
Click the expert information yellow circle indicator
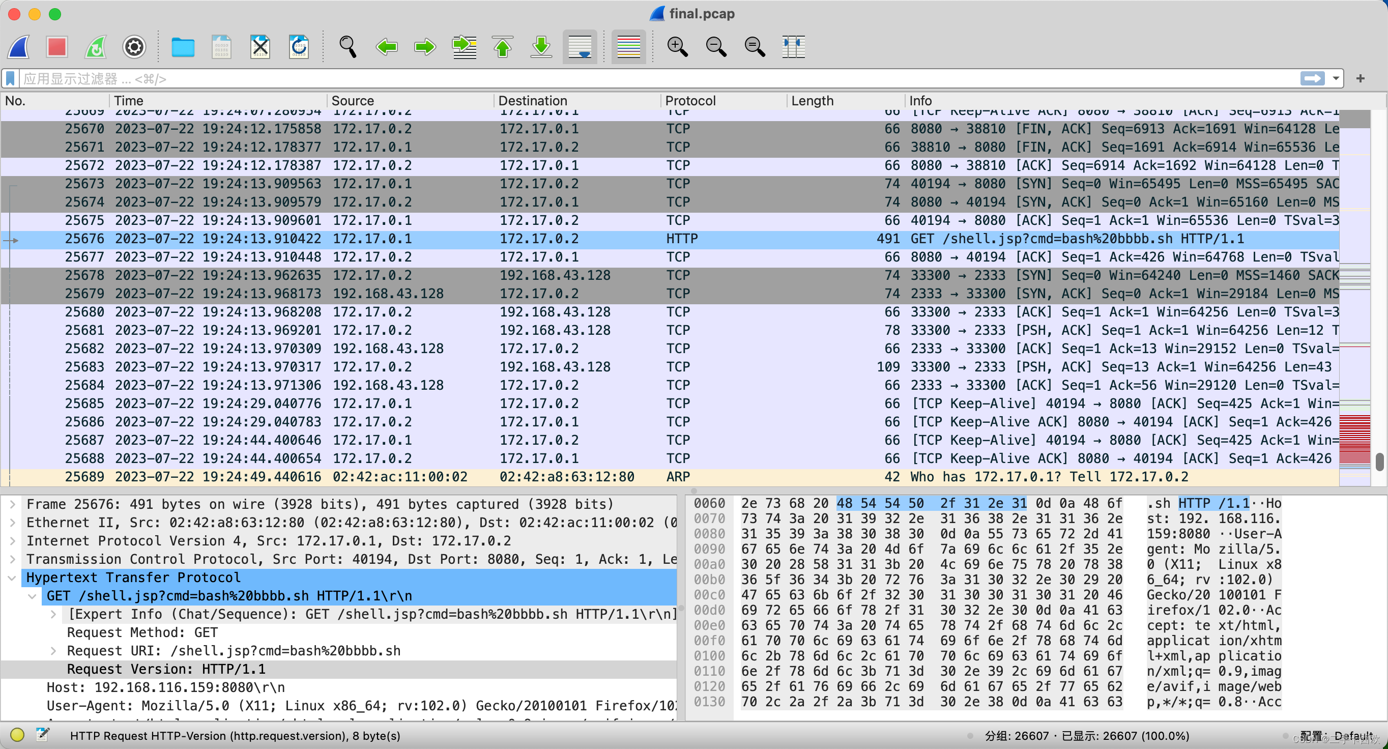point(17,734)
